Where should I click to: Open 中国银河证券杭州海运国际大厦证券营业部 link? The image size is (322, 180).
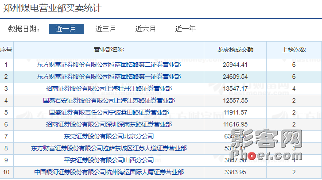(109, 172)
